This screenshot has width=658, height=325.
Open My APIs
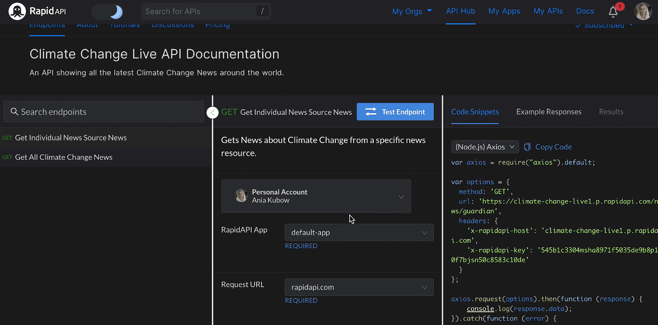[x=548, y=11]
